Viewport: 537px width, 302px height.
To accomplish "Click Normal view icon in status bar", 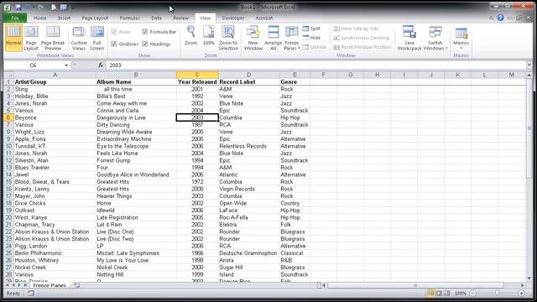I will pos(430,293).
